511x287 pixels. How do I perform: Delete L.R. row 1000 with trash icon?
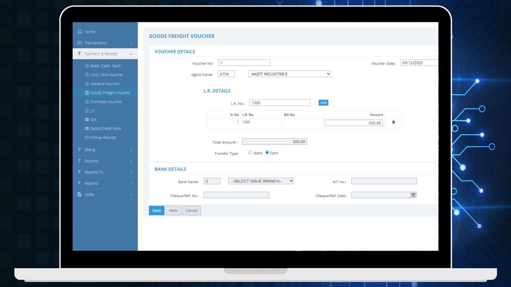(x=393, y=122)
